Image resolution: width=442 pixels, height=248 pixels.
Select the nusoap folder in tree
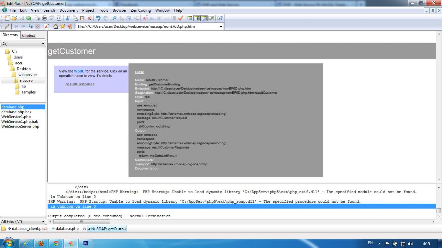[x=26, y=80]
